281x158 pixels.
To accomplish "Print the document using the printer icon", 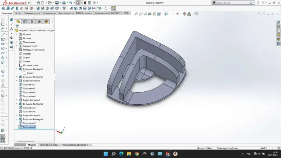I will coord(64,3).
